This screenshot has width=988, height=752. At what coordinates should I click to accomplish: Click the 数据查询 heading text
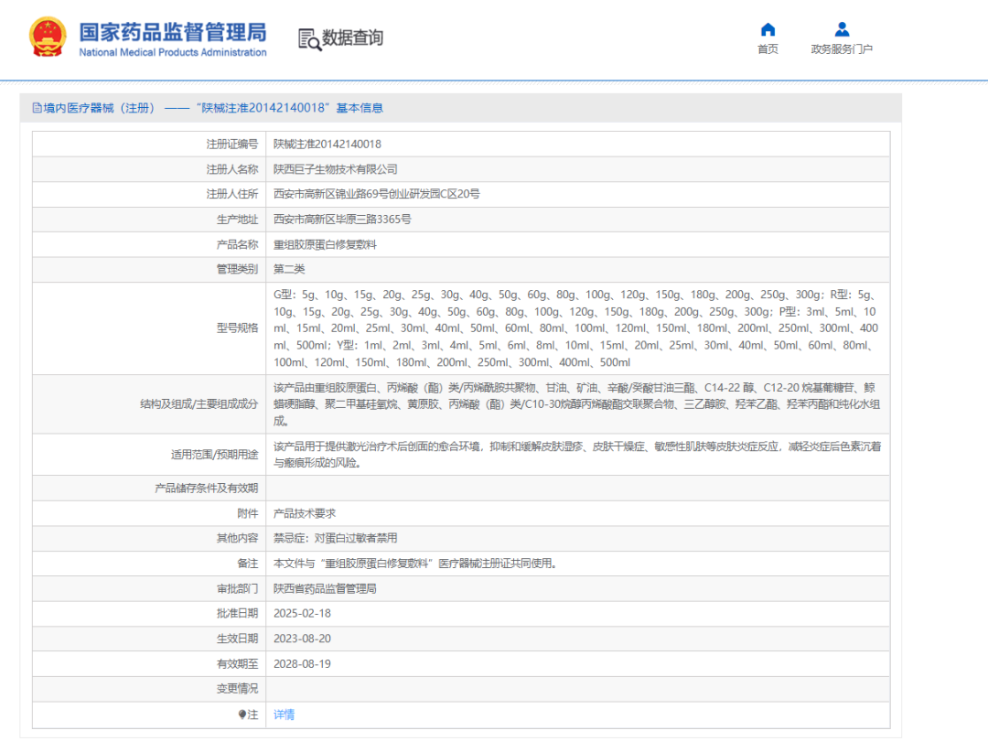(352, 38)
